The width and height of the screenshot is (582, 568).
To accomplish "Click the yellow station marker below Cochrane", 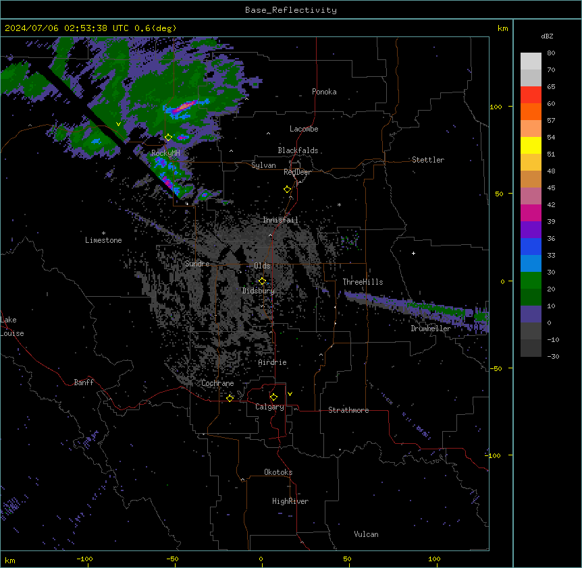I will click(230, 398).
